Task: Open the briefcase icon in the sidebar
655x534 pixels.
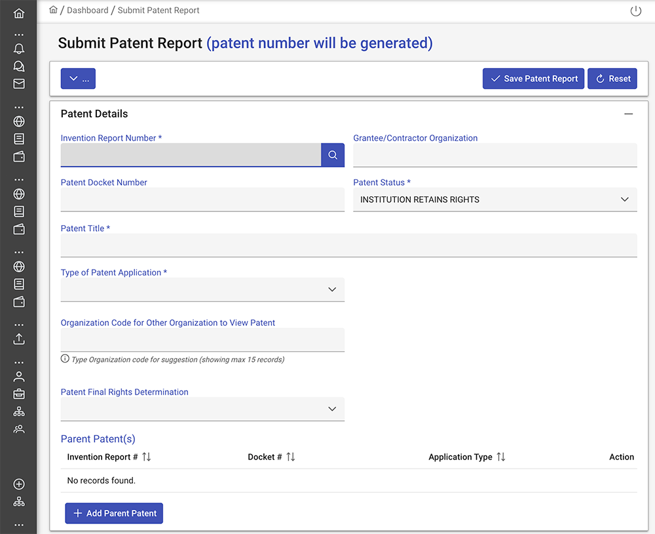Action: pyautogui.click(x=19, y=394)
